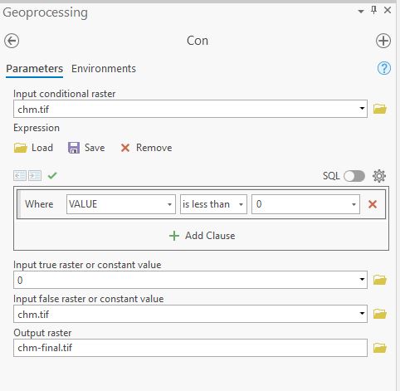Browse folder for Input true raster
This screenshot has height=391, width=400.
click(x=380, y=280)
